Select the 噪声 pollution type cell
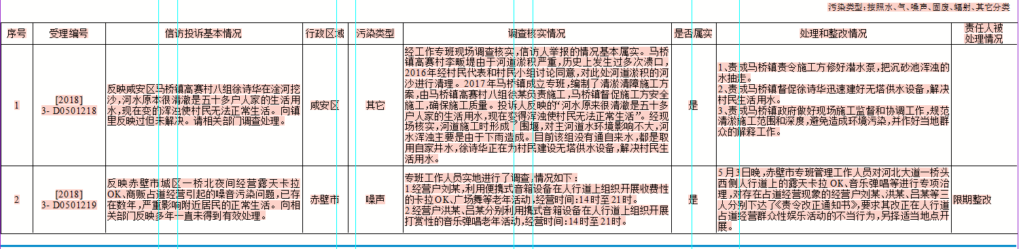 [375, 199]
